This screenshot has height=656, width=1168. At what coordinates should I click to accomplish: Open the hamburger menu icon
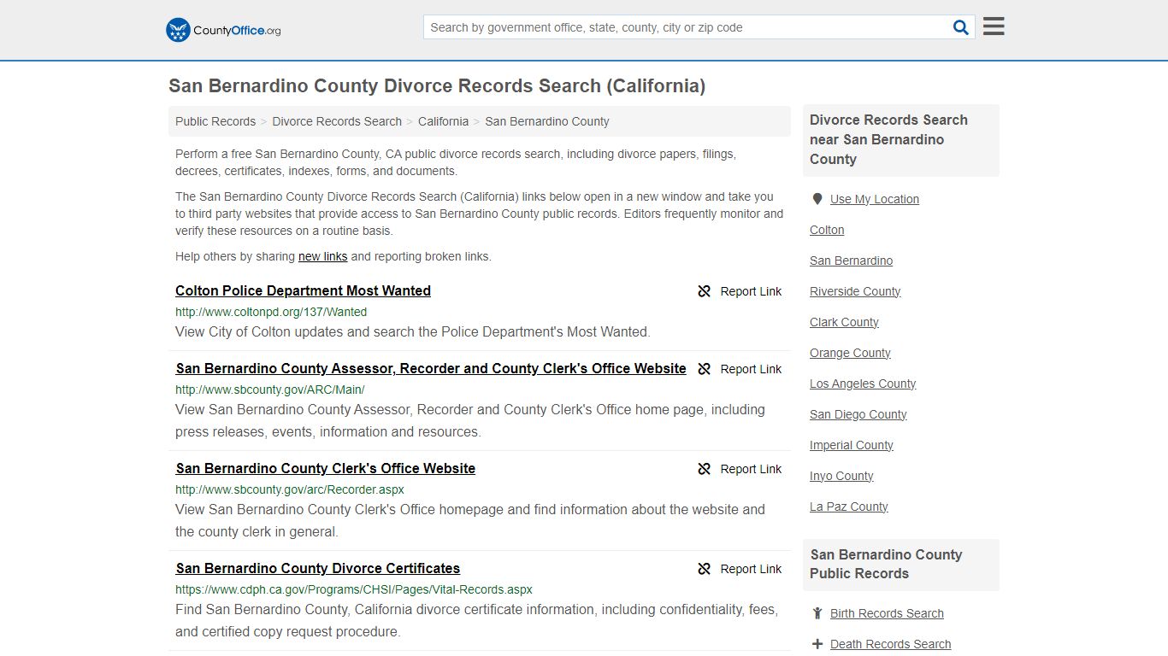(x=994, y=26)
